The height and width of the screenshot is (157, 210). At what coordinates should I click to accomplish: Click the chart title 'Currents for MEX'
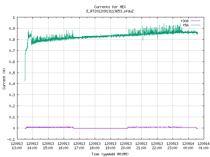110,7
